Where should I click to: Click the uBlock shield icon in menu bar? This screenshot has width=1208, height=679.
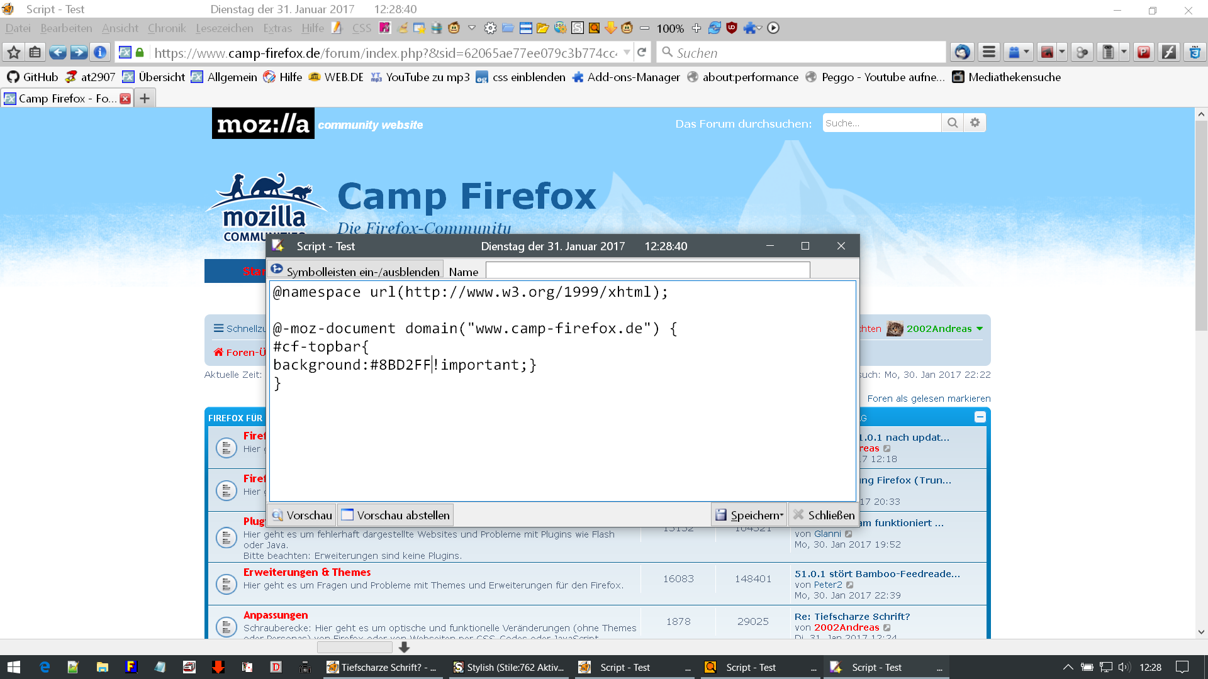[732, 28]
